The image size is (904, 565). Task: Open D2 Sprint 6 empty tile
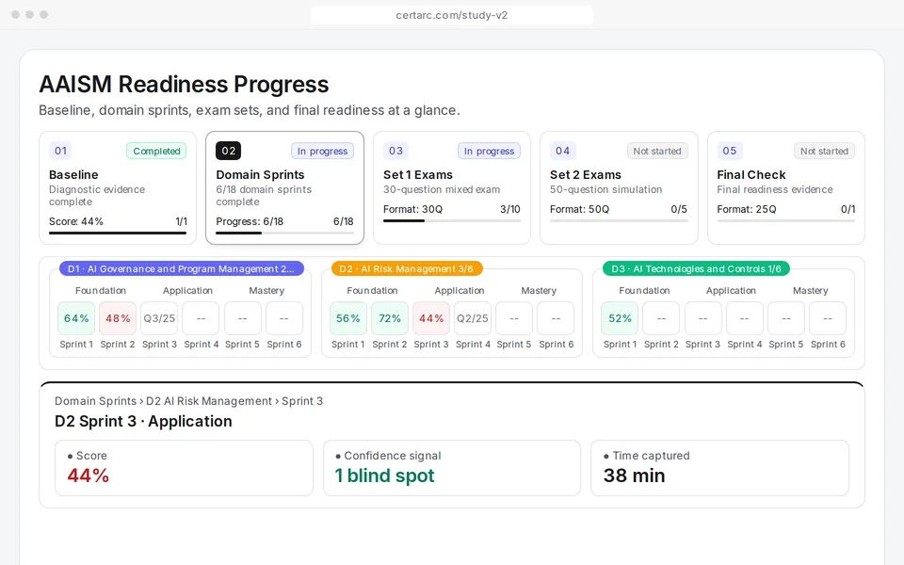(556, 318)
